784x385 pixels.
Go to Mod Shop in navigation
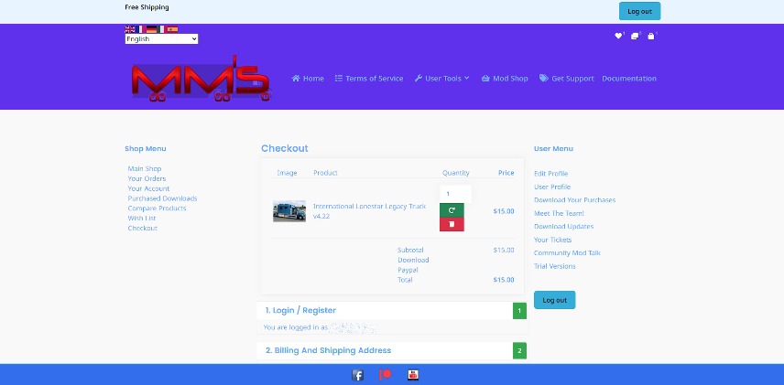505,79
